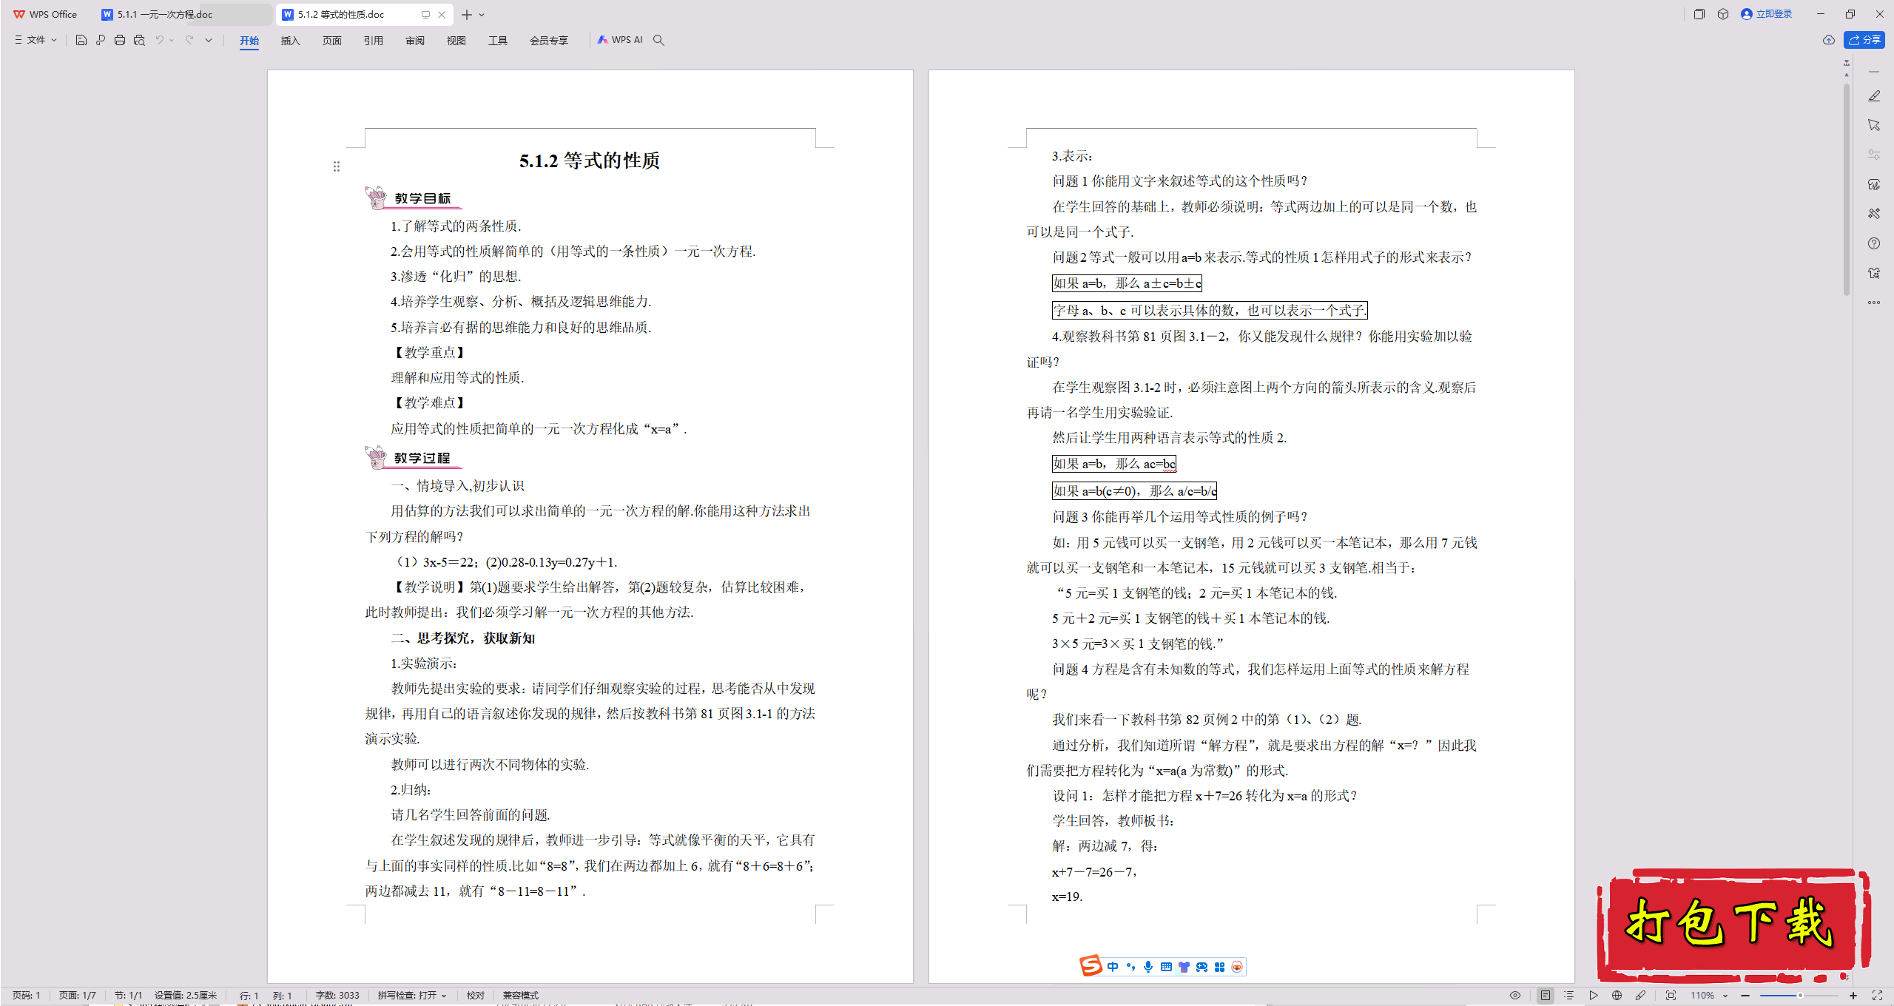Click the cloud upload icon
Viewport: 1894px width, 1006px height.
pyautogui.click(x=1828, y=40)
